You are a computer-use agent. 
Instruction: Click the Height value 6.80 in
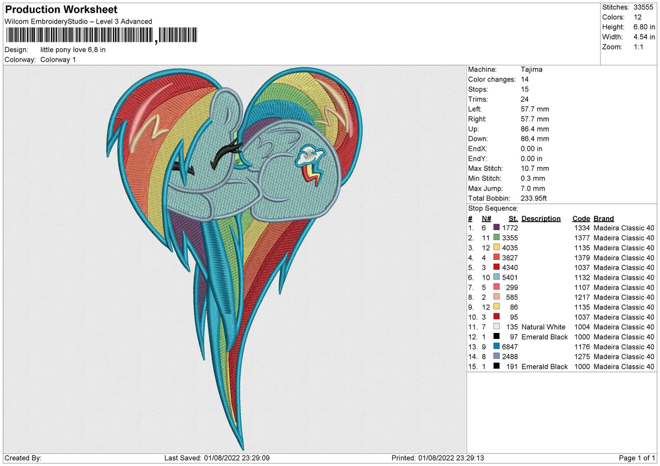pyautogui.click(x=644, y=27)
